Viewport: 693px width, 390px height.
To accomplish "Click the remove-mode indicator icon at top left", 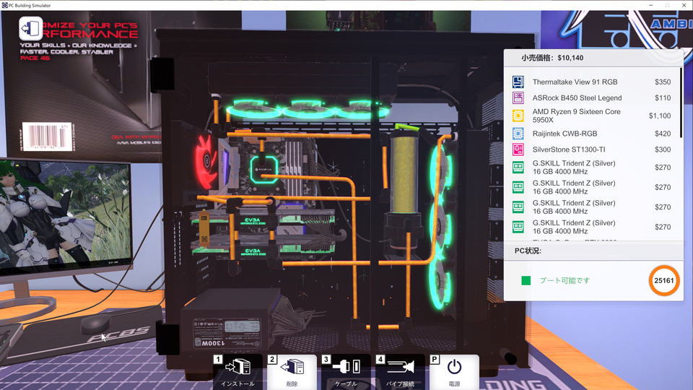I will 30,29.
